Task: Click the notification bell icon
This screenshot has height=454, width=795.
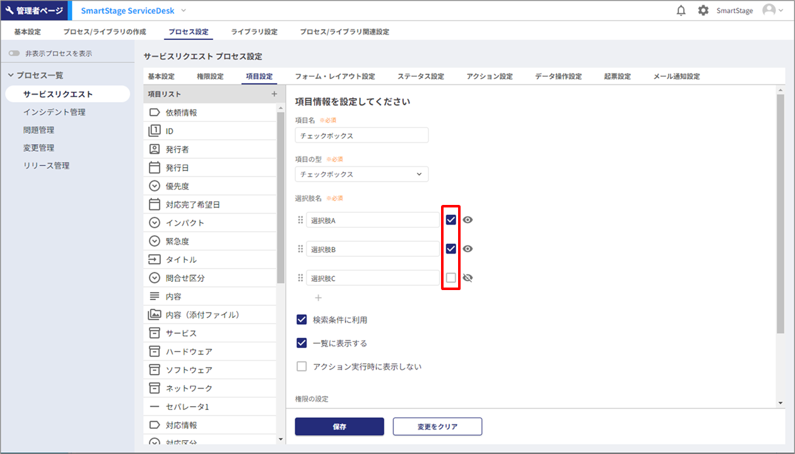Action: [681, 11]
